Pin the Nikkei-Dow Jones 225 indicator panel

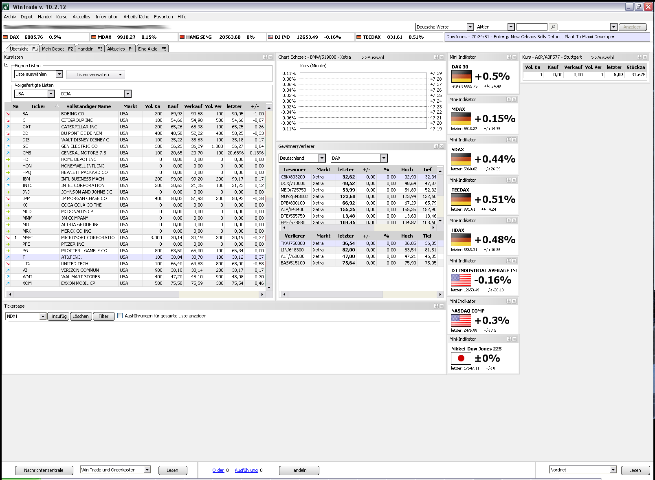tap(509, 339)
